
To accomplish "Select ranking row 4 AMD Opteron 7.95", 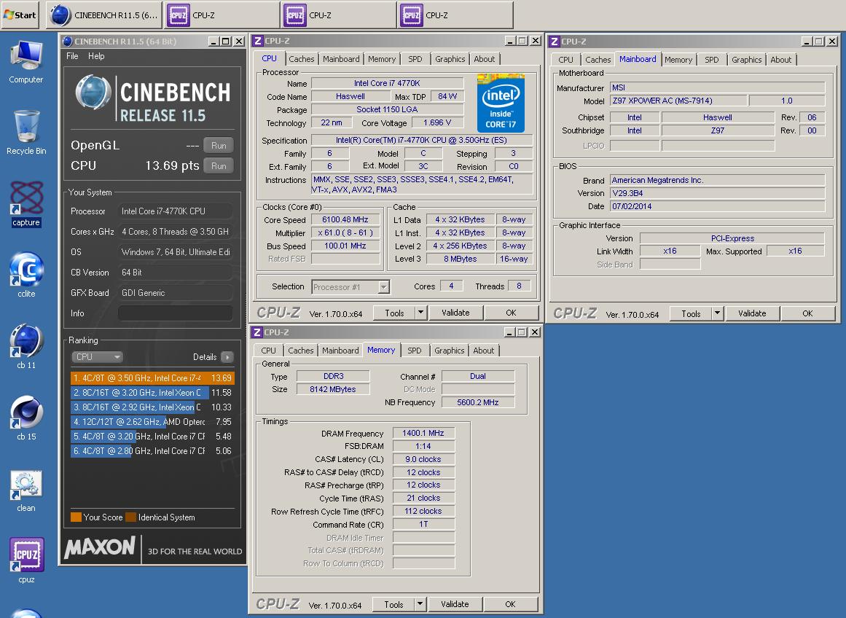I will click(x=152, y=421).
